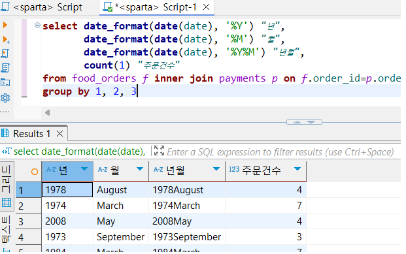Viewport: 406px width, 254px height.
Task: Click the expand filter panel icon
Action: (159, 151)
